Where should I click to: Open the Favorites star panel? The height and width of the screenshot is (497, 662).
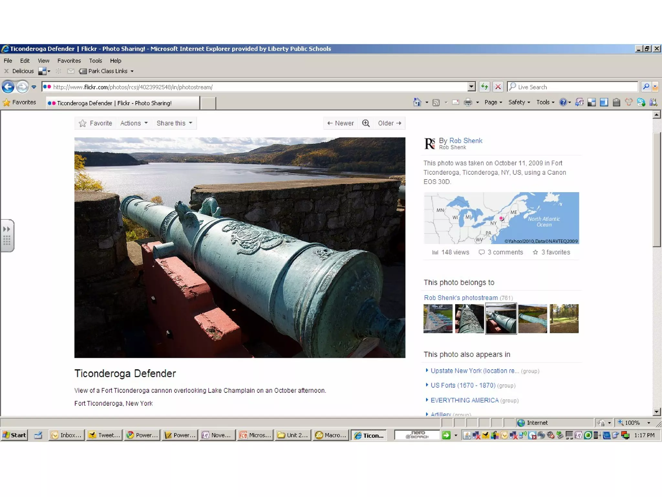(19, 103)
